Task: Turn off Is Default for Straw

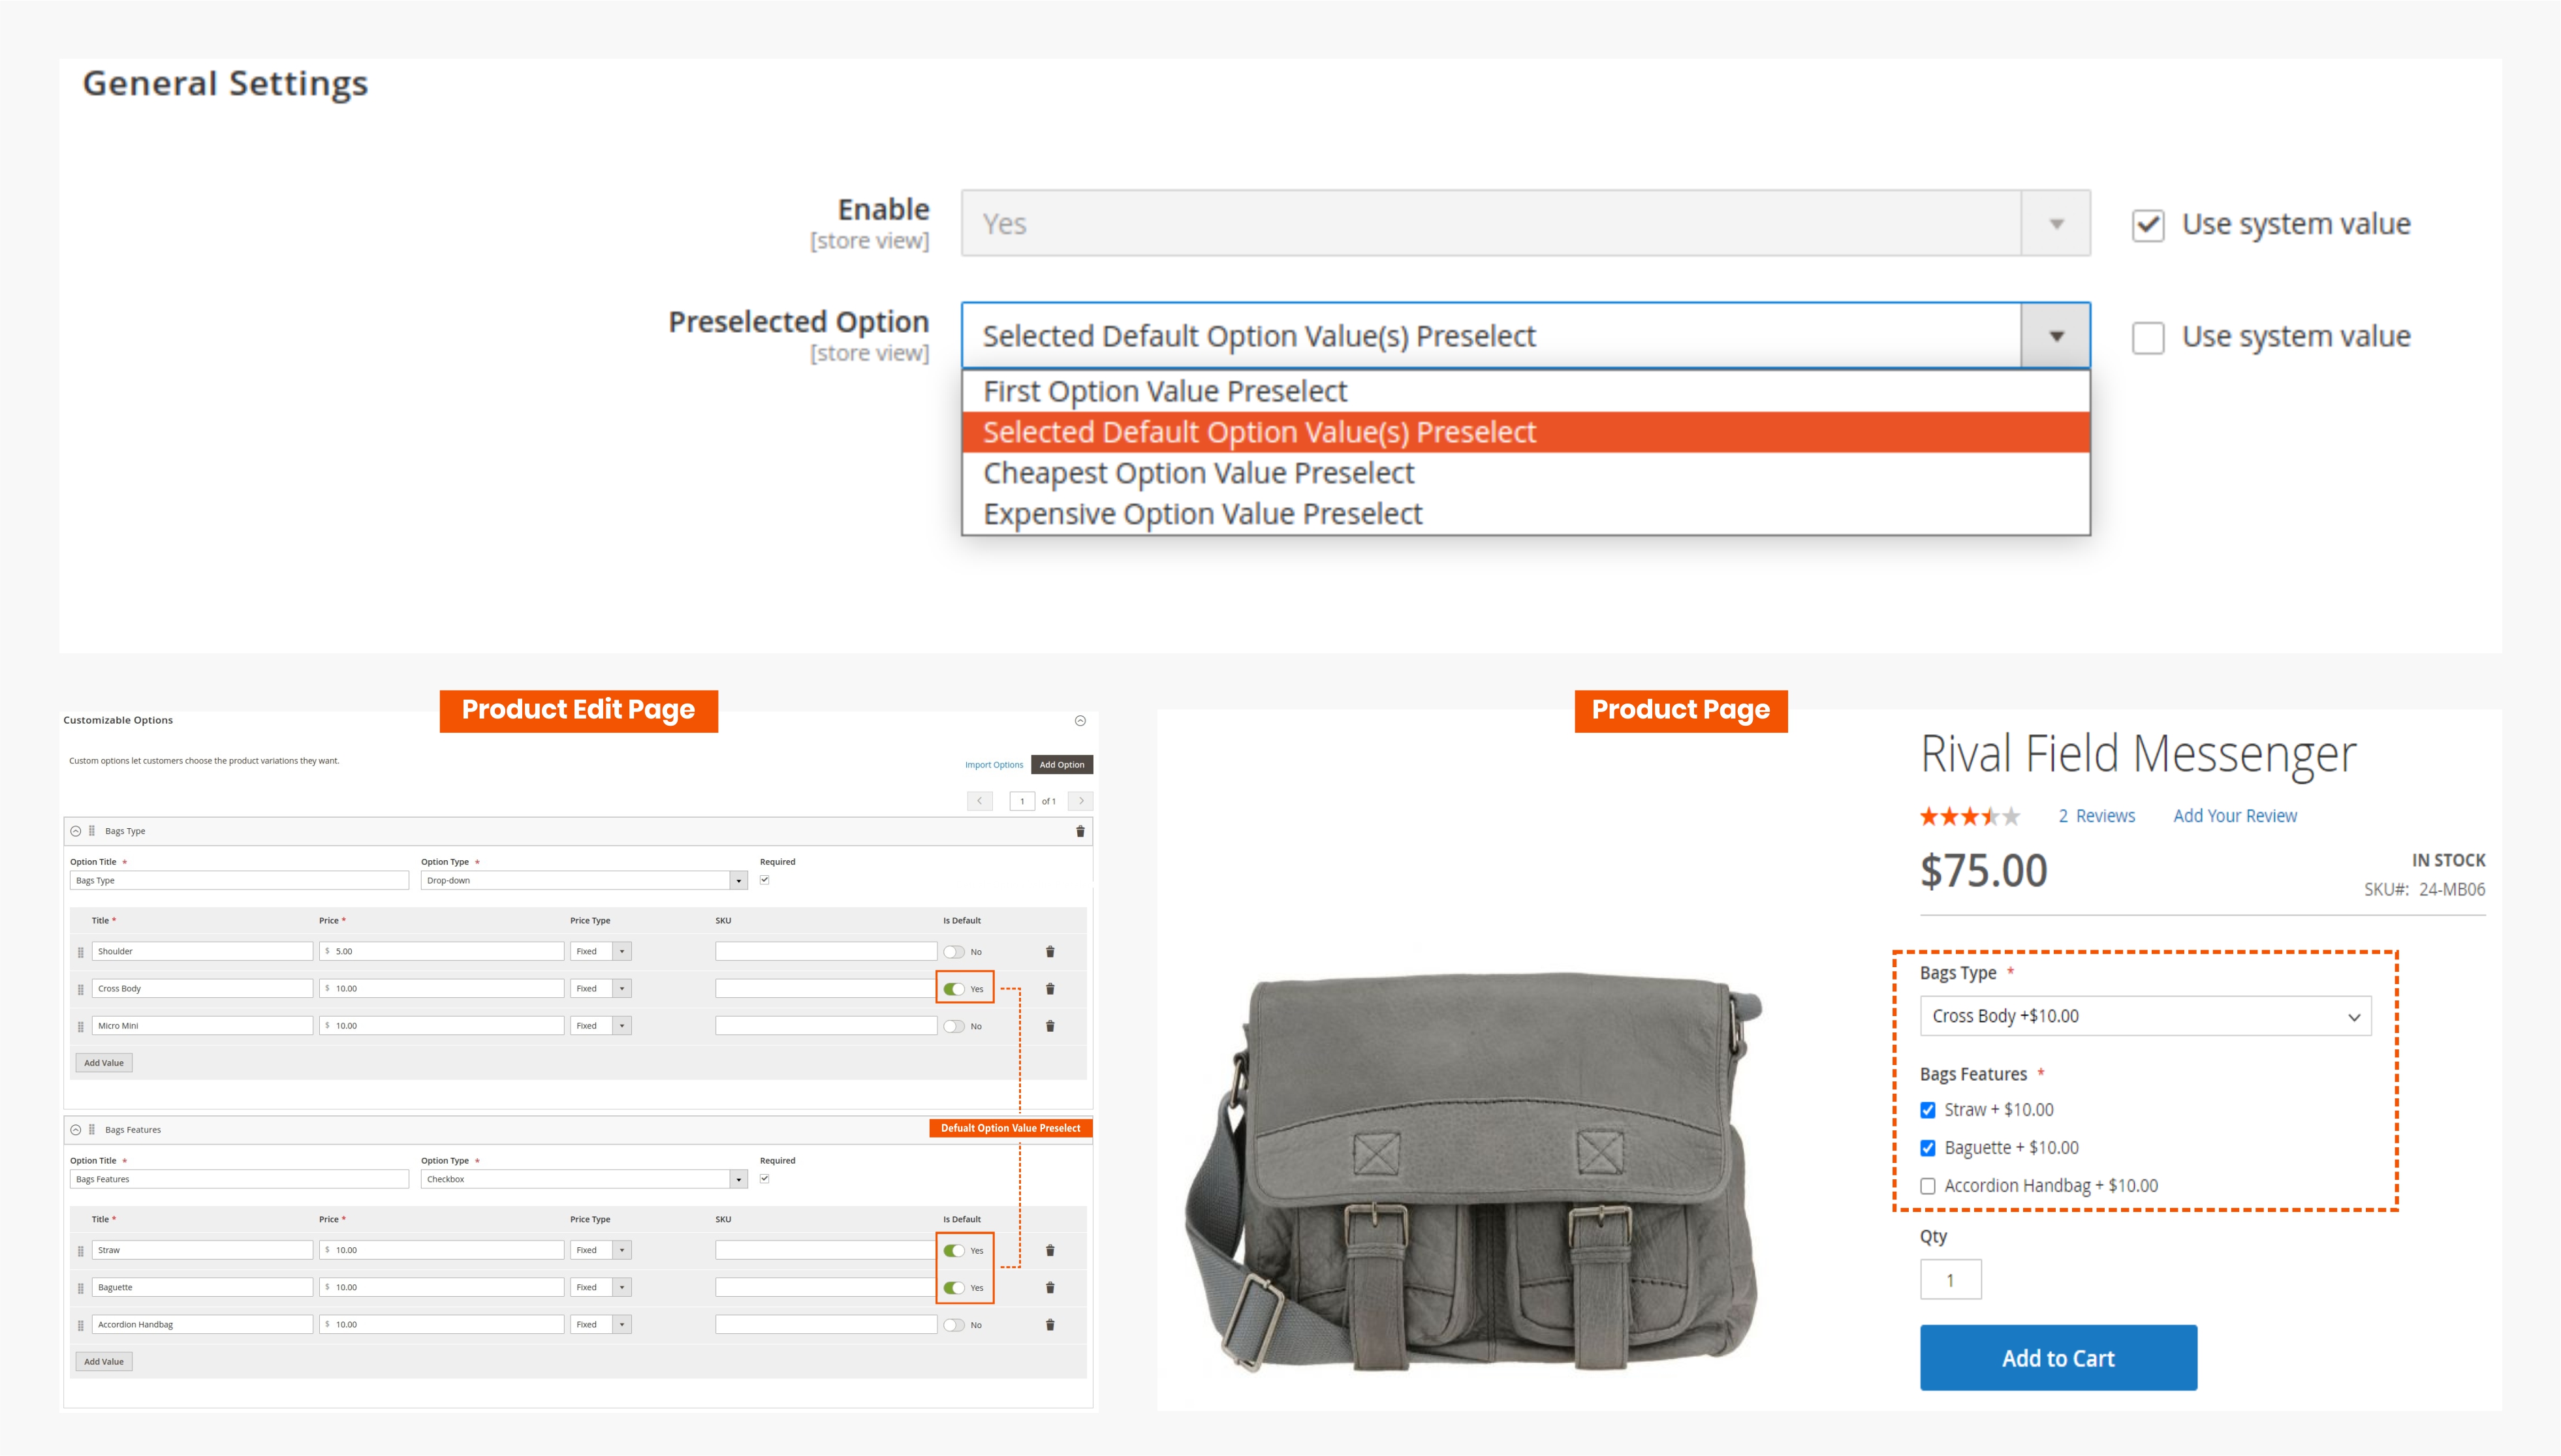Action: [x=954, y=1251]
